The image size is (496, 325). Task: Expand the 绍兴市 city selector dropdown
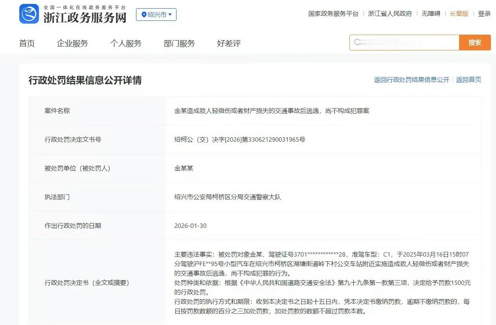click(x=156, y=15)
